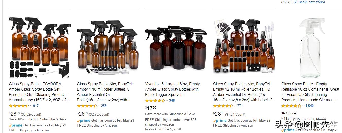
Task: Open the 917 reviews link
Action: (36, 106)
